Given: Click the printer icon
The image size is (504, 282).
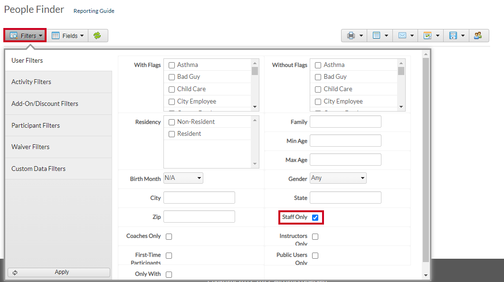Looking at the screenshot, I should (351, 36).
